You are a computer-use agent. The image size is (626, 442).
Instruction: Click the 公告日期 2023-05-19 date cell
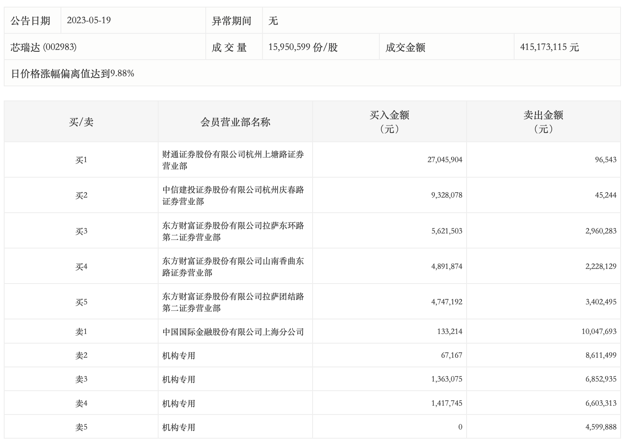(x=89, y=20)
